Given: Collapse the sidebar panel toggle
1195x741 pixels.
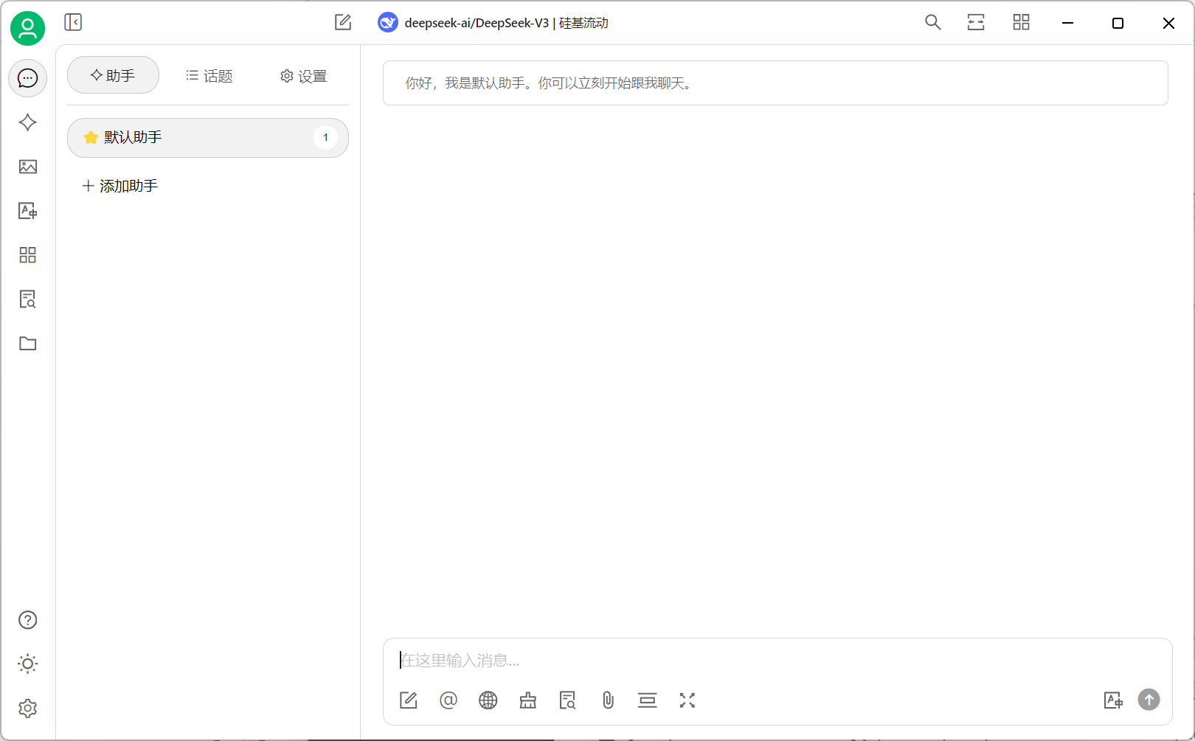Looking at the screenshot, I should (73, 22).
